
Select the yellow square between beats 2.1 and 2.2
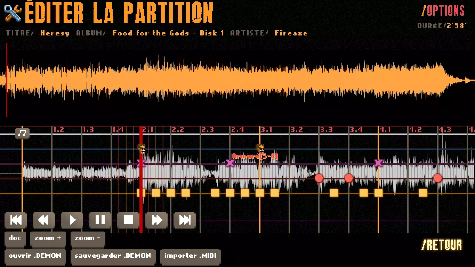pyautogui.click(x=156, y=193)
